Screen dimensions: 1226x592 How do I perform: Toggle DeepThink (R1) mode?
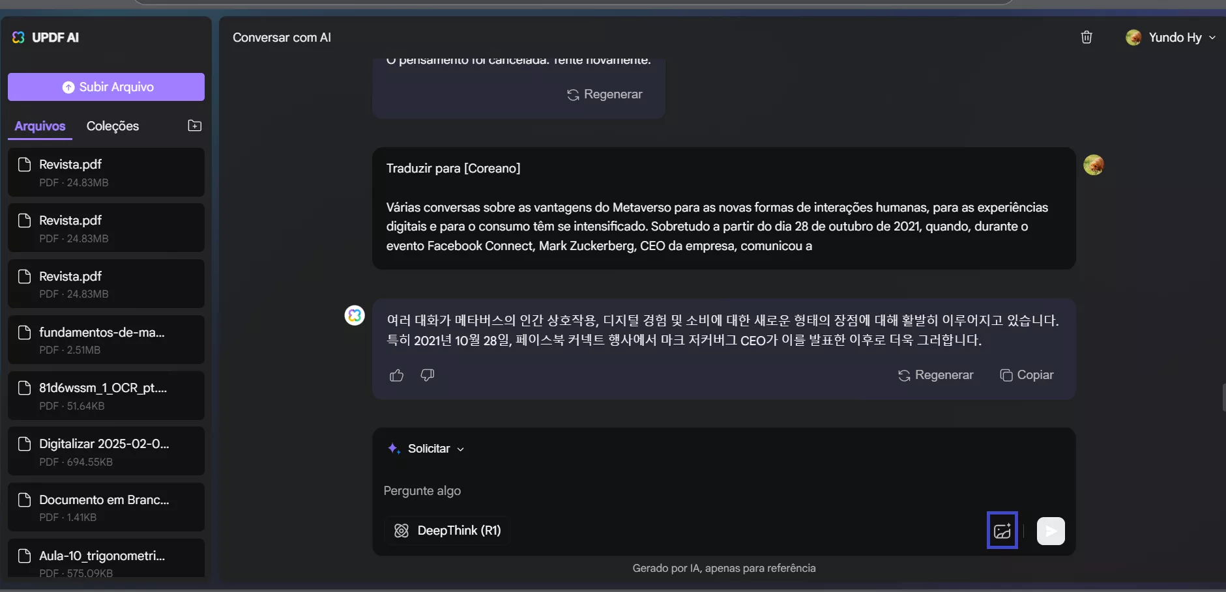(447, 530)
